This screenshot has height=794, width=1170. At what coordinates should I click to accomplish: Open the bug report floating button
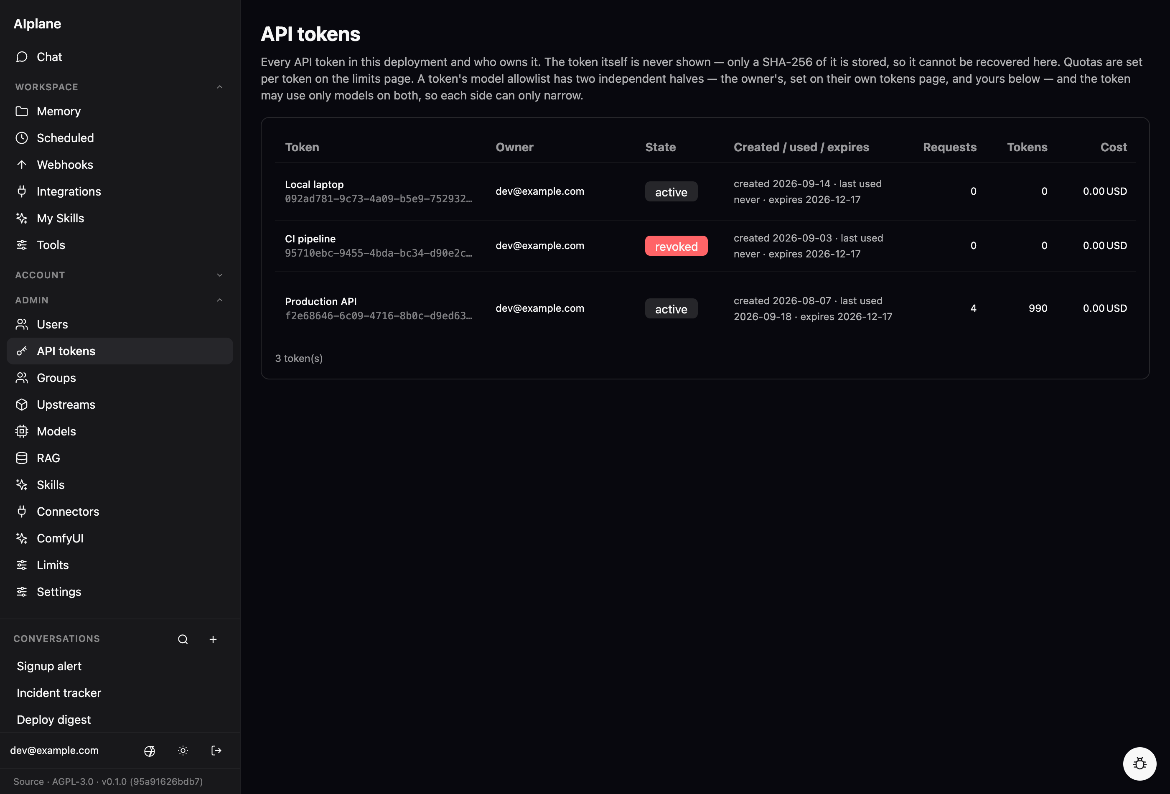pyautogui.click(x=1140, y=764)
